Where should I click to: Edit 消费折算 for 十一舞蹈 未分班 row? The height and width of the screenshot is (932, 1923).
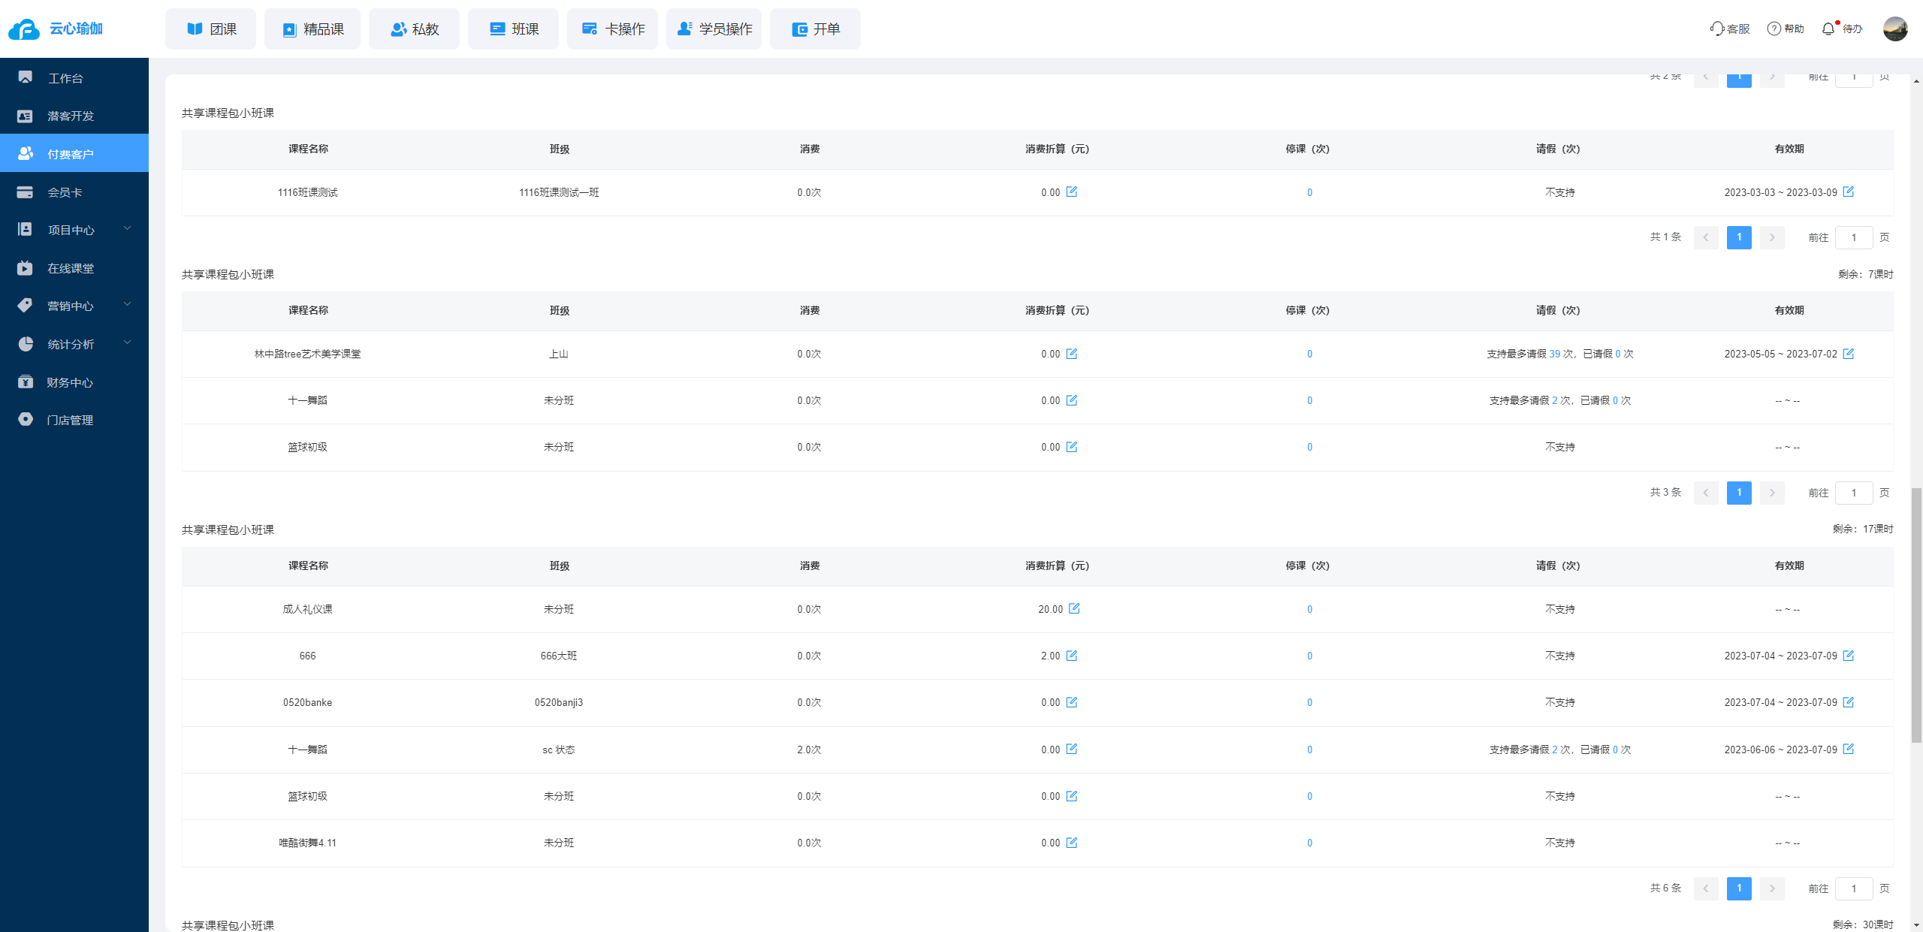pos(1072,400)
